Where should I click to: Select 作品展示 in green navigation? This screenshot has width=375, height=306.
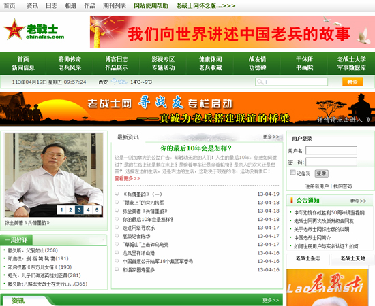click(117, 68)
